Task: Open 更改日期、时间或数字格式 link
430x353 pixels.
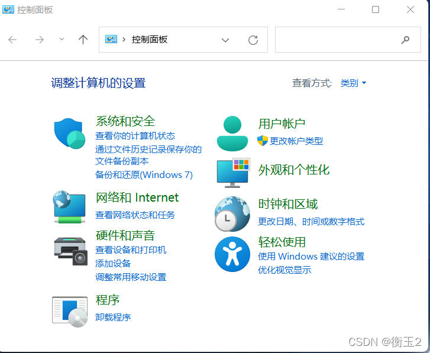Action: pyautogui.click(x=311, y=222)
